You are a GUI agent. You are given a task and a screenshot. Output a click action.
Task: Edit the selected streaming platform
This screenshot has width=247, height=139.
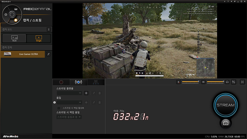[94, 93]
